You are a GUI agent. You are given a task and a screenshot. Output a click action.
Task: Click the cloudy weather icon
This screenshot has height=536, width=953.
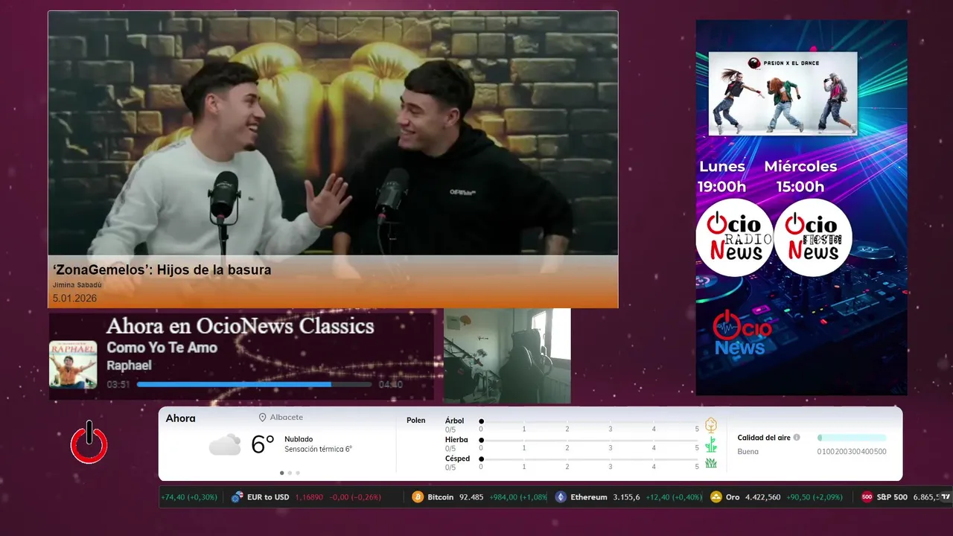[x=225, y=444]
